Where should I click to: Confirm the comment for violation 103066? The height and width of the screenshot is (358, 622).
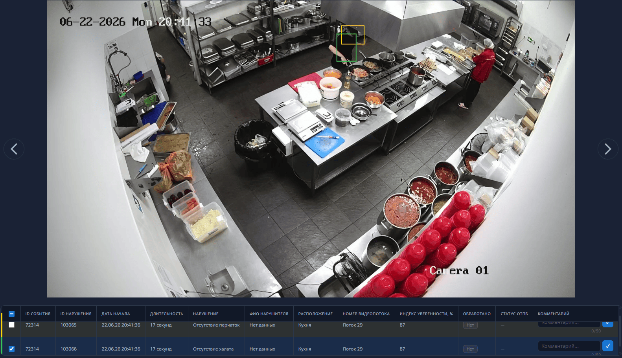point(608,346)
